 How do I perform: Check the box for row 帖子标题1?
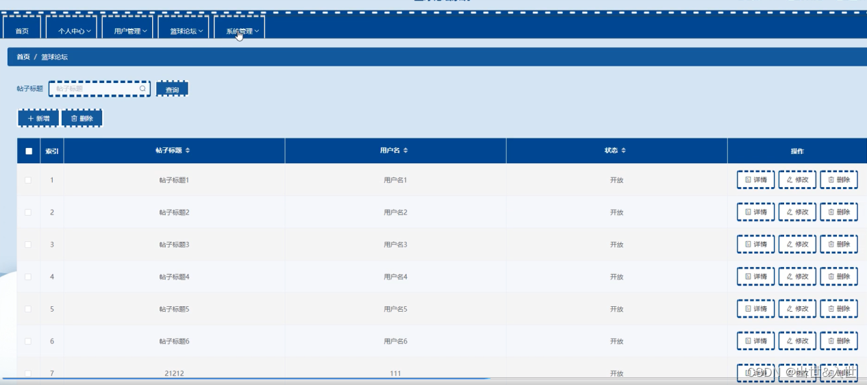point(28,180)
